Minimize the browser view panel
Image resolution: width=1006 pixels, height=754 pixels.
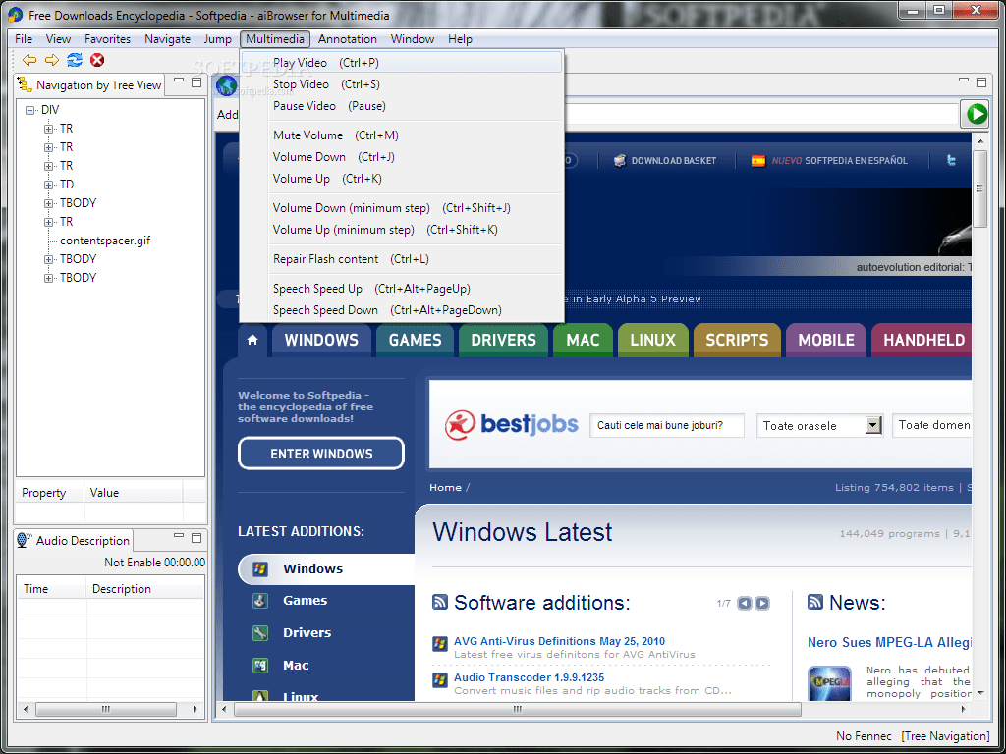tap(964, 81)
